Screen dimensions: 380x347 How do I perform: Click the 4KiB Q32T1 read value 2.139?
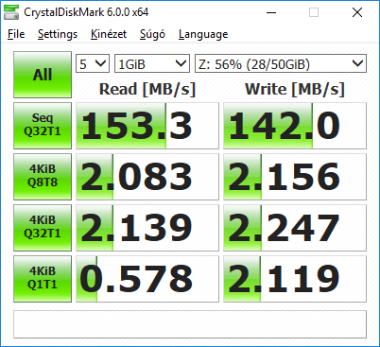point(147,228)
